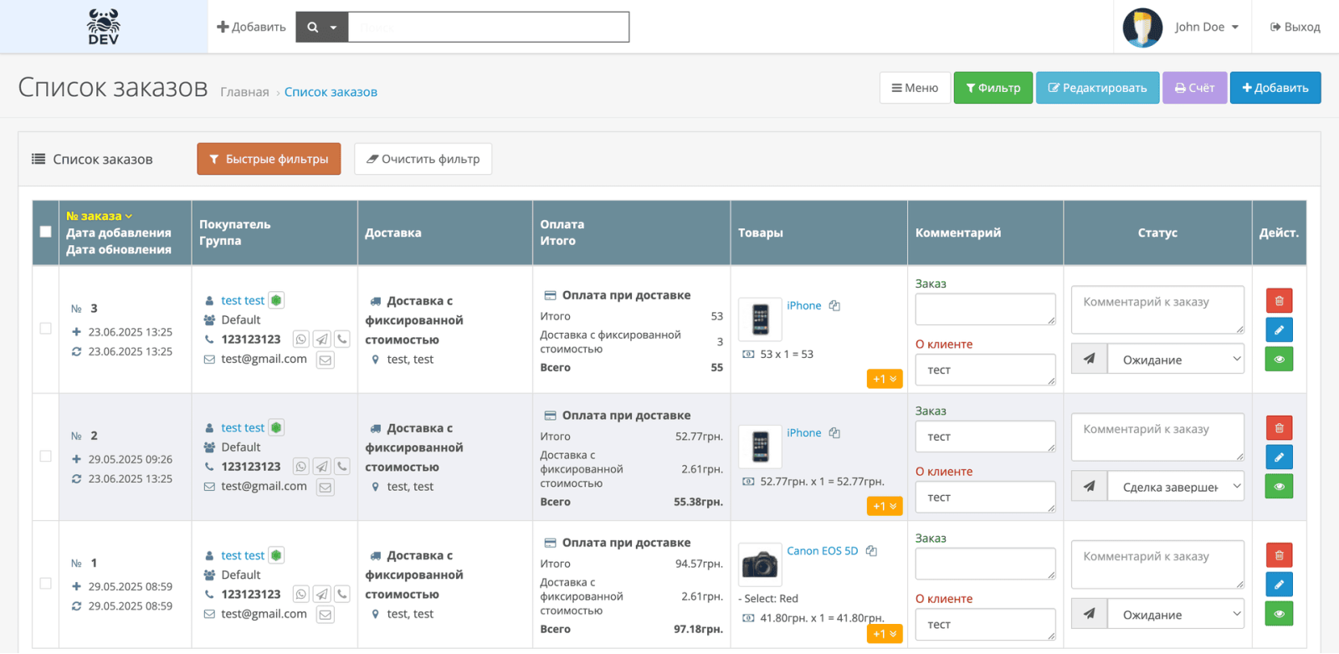Viewport: 1339px width, 654px height.
Task: Send status for order 3 with plane icon
Action: (1090, 359)
